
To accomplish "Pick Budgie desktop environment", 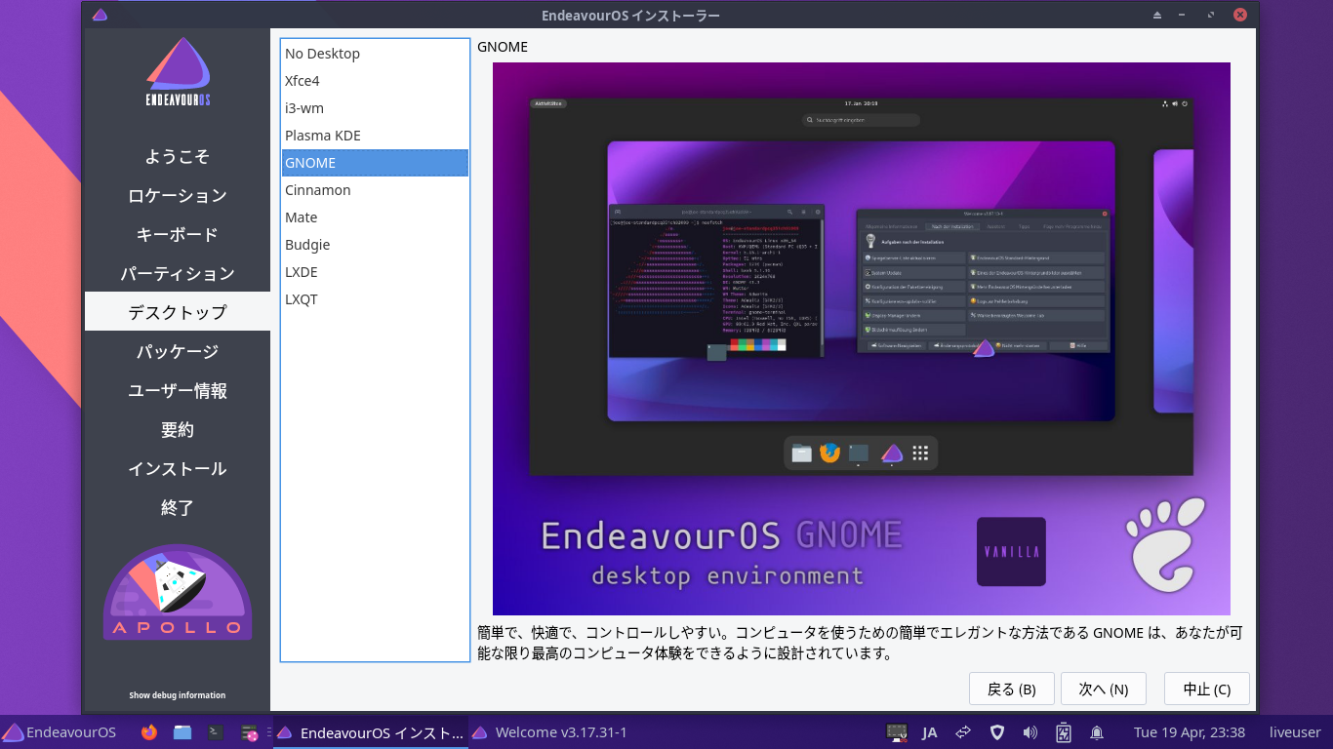I will coord(375,245).
